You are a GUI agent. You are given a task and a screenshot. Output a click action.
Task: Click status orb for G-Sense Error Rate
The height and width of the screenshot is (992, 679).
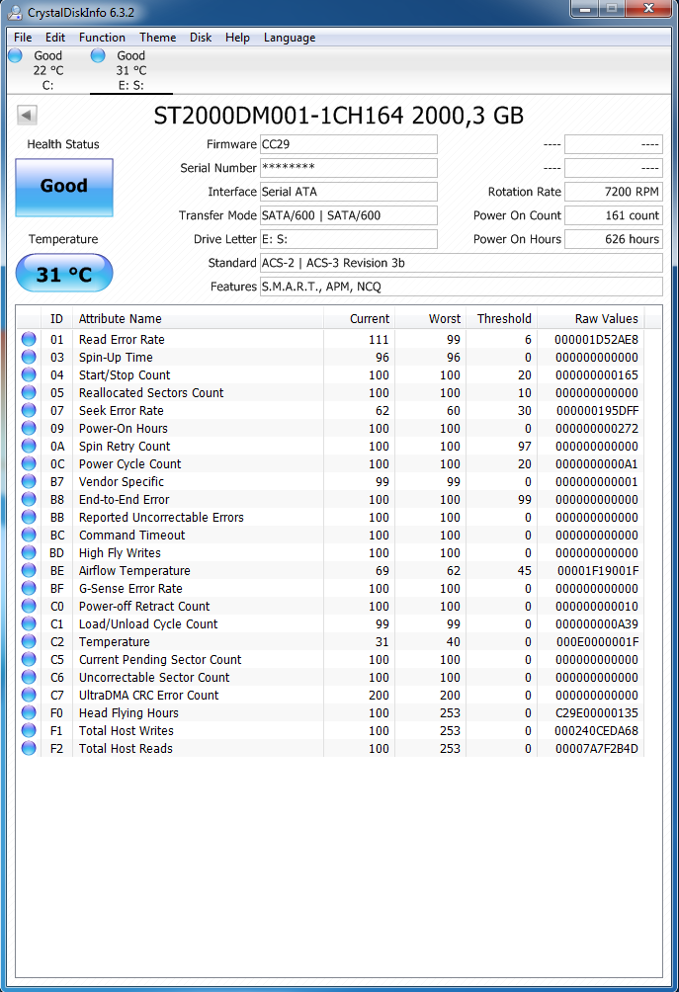29,588
